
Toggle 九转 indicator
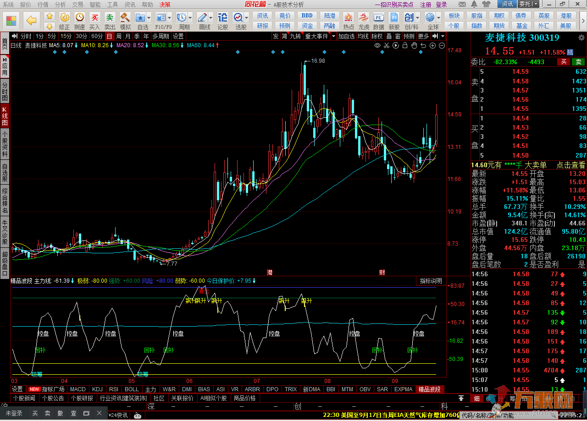tap(295, 36)
